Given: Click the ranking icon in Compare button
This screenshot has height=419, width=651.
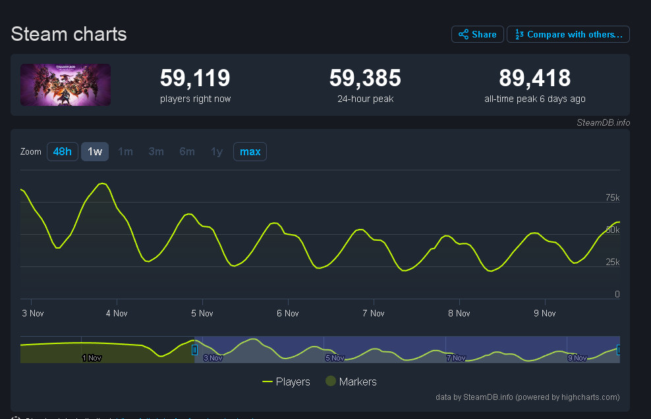Looking at the screenshot, I should pyautogui.click(x=519, y=34).
